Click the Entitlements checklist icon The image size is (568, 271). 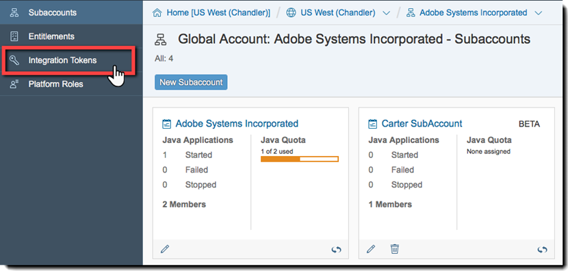click(x=14, y=36)
